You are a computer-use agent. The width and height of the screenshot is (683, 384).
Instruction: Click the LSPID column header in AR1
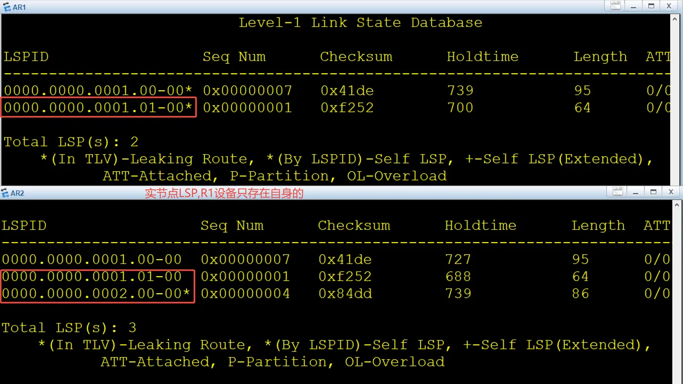(26, 57)
